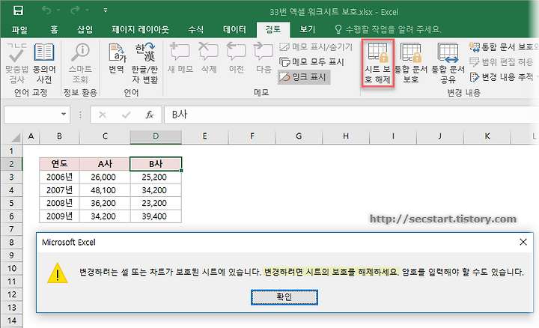Click cell containing 23,200
Screen dimensions: 539x328
(x=156, y=203)
